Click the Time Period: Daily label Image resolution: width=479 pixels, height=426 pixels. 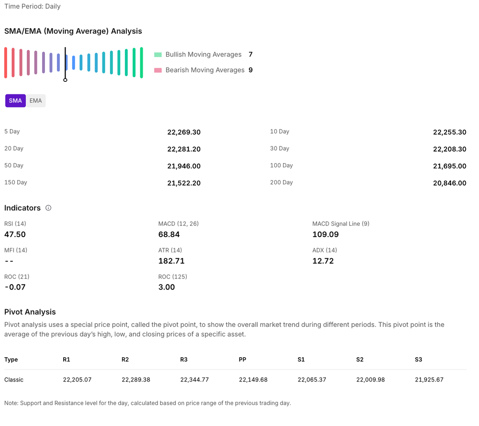pos(32,7)
